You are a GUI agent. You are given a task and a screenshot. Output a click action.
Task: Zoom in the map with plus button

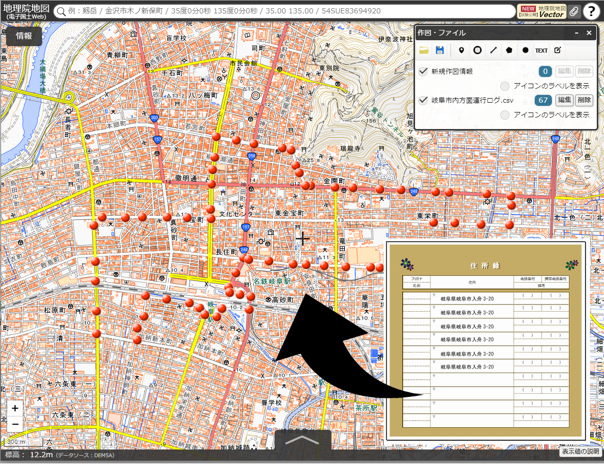tap(15, 408)
